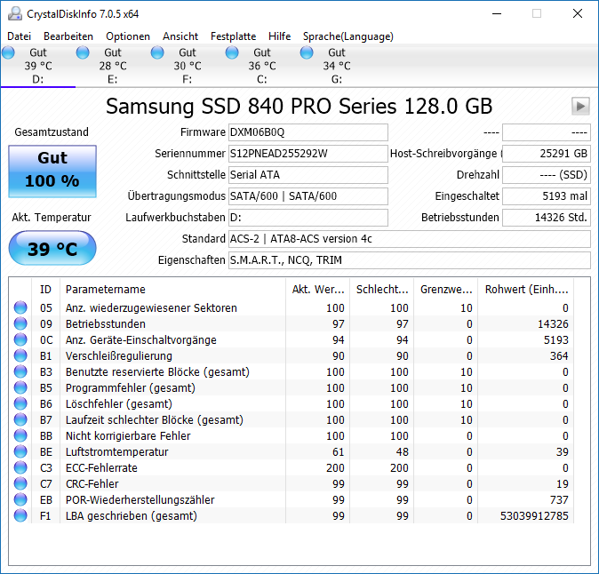Click status orb for ECC-Fehlerrate row
Screen dimensions: 599x574
(20, 468)
